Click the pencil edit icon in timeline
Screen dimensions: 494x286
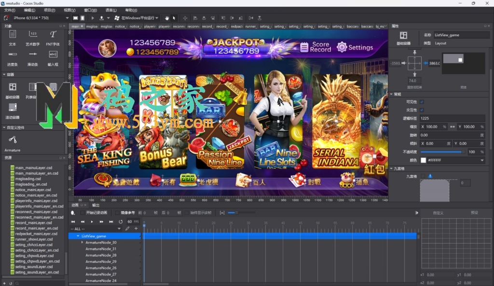(x=127, y=229)
